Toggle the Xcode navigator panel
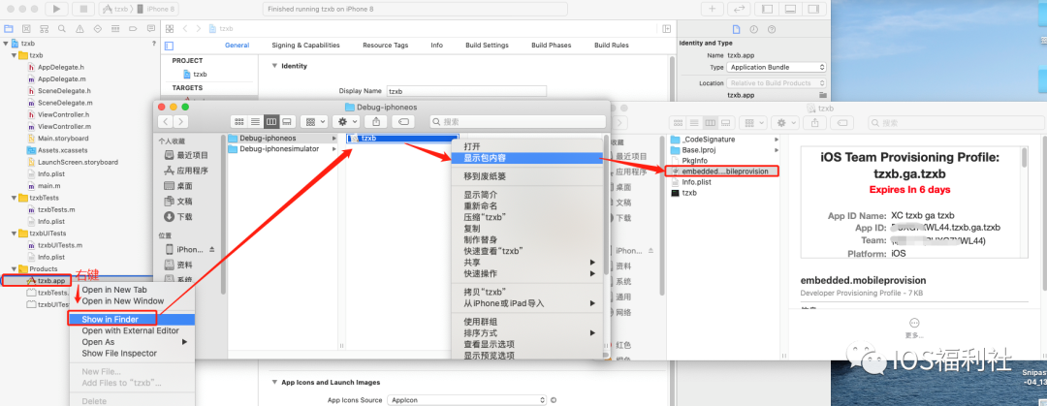 (x=767, y=9)
